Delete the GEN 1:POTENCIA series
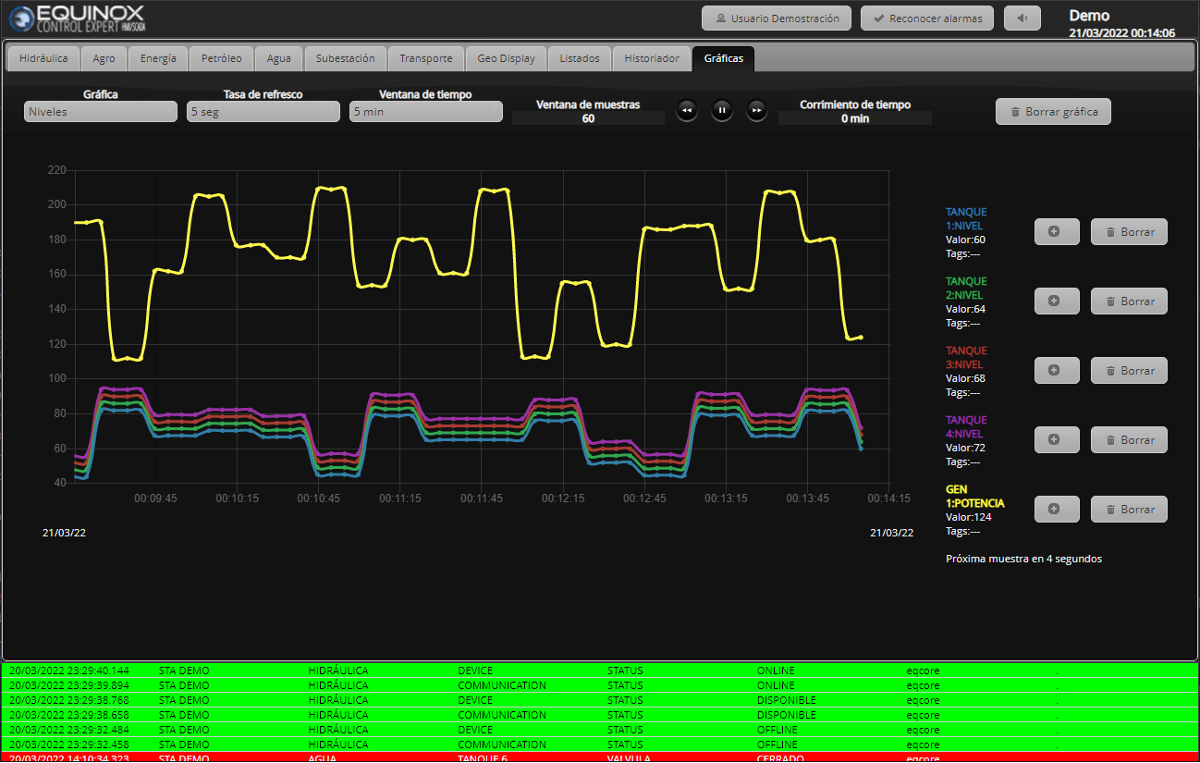1200x763 pixels. pyautogui.click(x=1129, y=510)
